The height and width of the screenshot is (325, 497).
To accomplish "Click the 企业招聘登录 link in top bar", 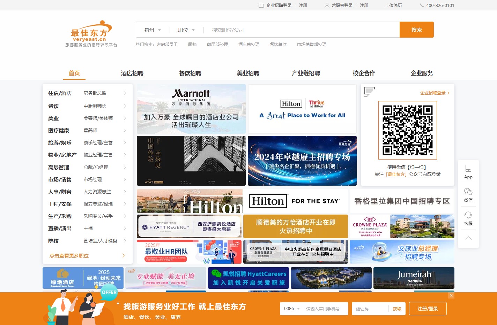I will pos(279,5).
